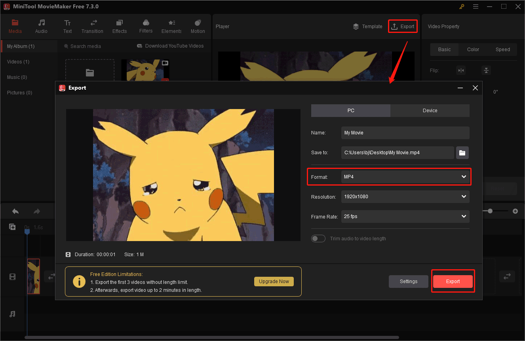Viewport: 525px width, 341px height.
Task: Switch to Basic tab in Video Property
Action: (x=444, y=50)
